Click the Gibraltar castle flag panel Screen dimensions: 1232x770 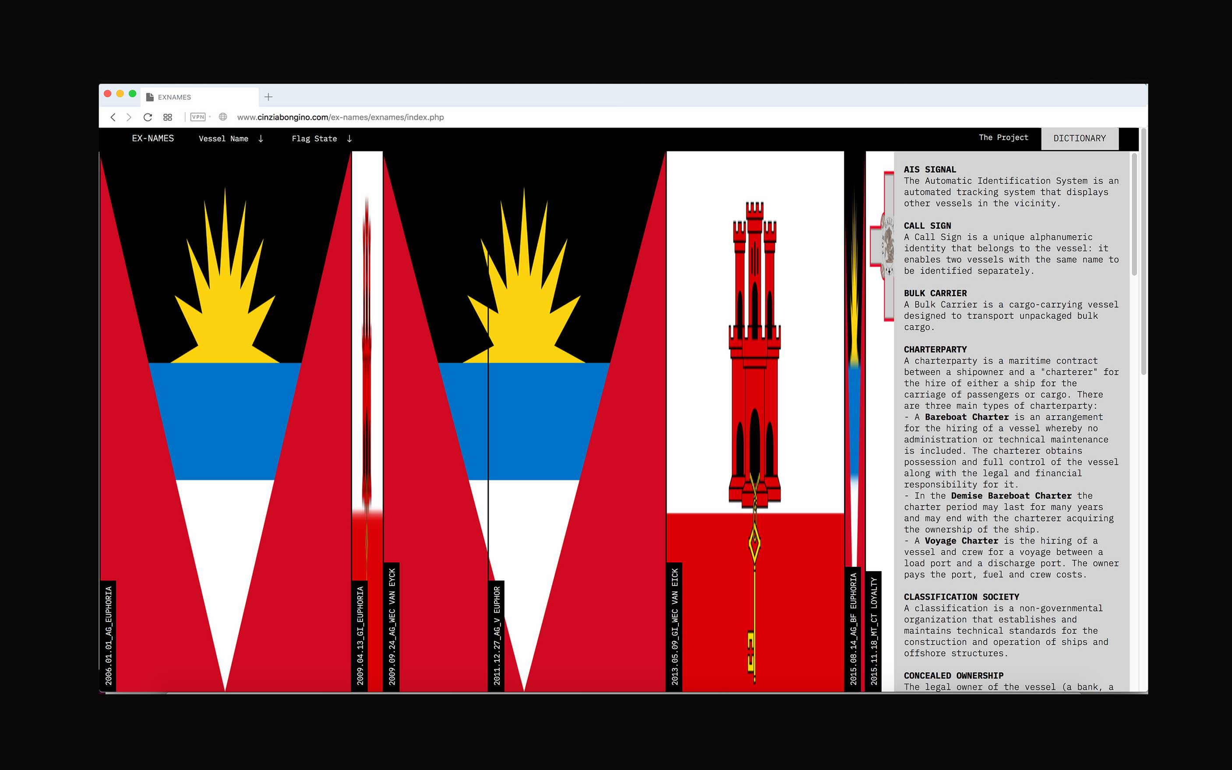755,357
